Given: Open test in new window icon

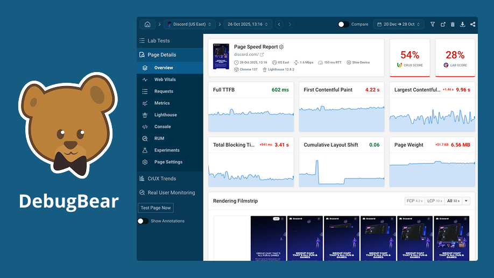Looking at the screenshot, I should coord(443,24).
